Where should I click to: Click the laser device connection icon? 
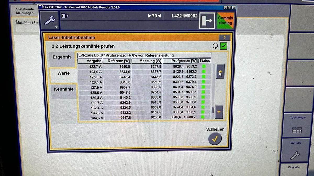(207, 21)
